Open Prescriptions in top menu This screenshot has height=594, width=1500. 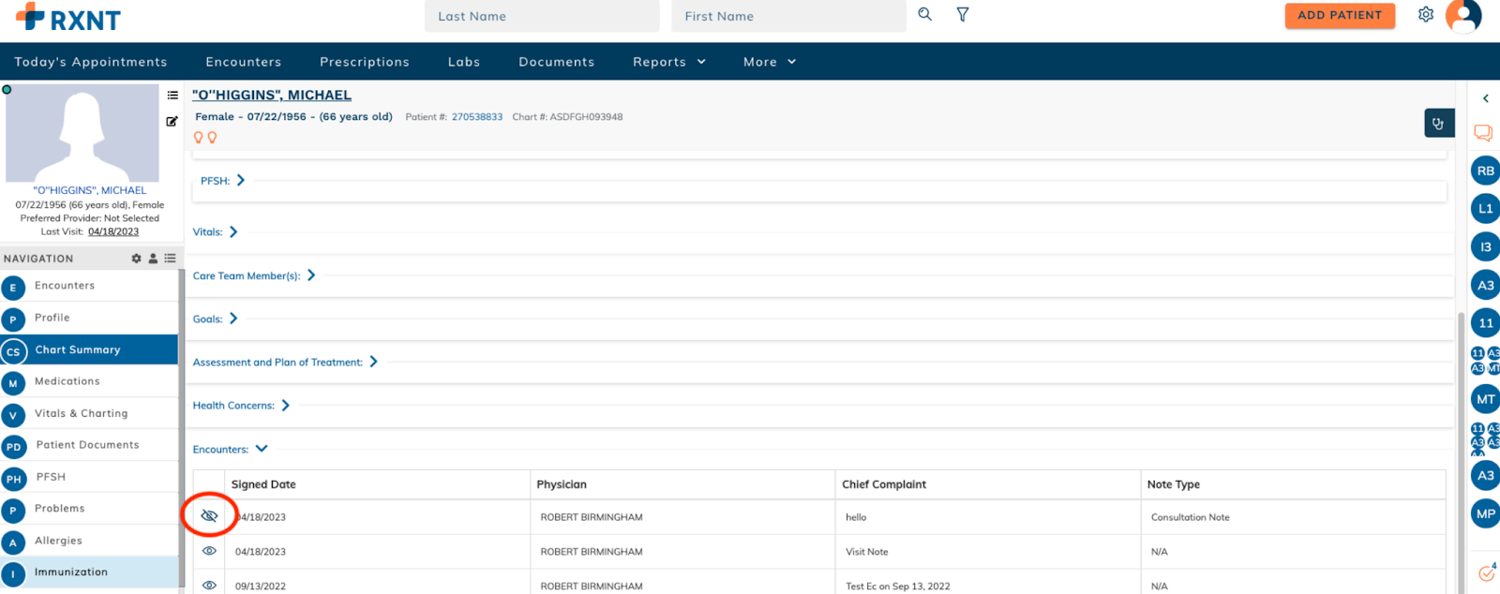[x=364, y=62]
